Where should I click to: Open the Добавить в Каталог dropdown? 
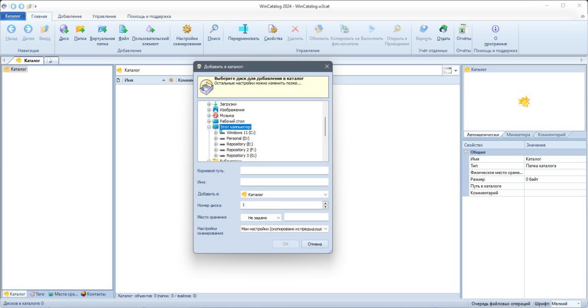(284, 195)
